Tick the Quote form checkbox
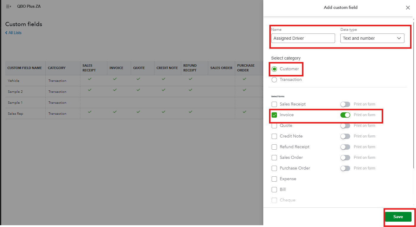The width and height of the screenshot is (416, 227). point(274,126)
